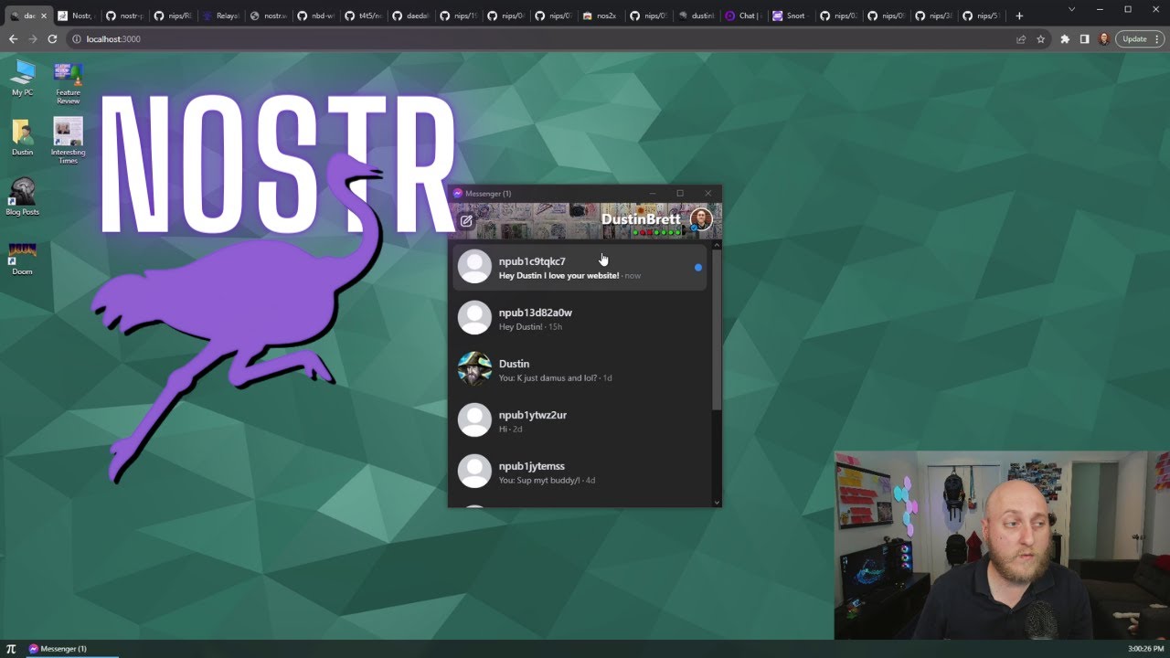Switch to the Snort browser tab
The height and width of the screenshot is (658, 1170).
pos(791,16)
